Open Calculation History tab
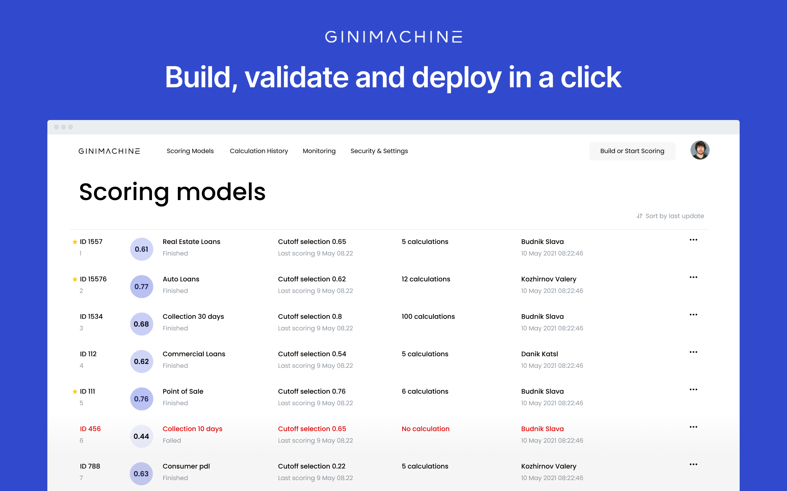 point(258,151)
